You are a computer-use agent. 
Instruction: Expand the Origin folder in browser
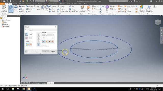point(1,22)
